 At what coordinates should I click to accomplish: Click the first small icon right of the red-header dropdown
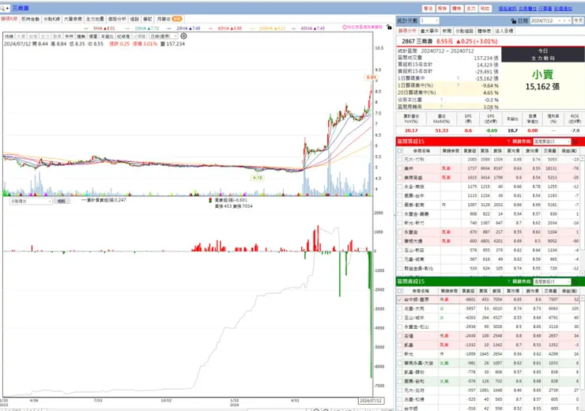point(575,141)
